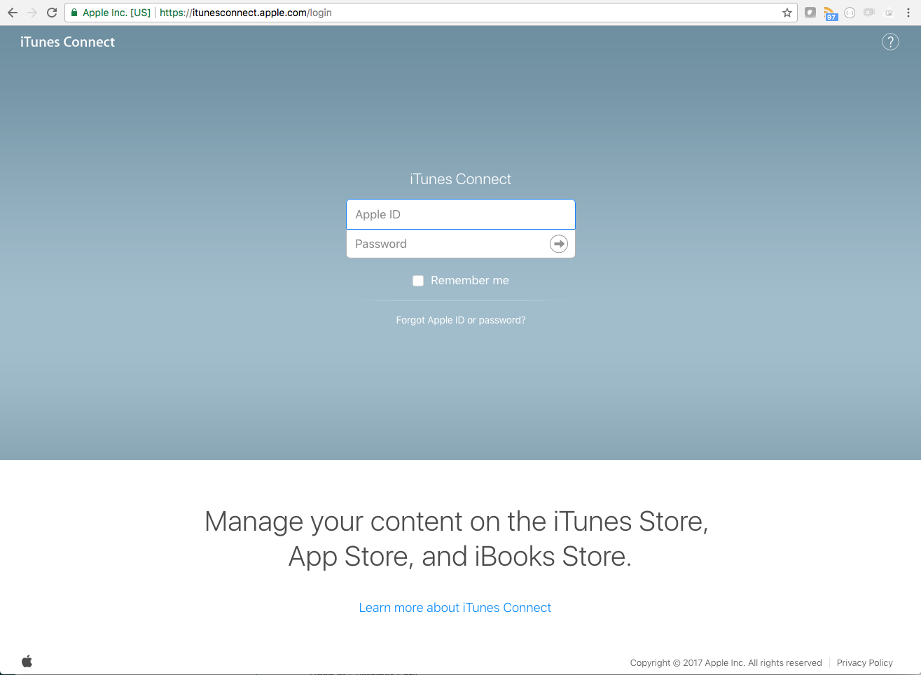921x675 pixels.
Task: Bookmark this page with star icon
Action: 787,13
